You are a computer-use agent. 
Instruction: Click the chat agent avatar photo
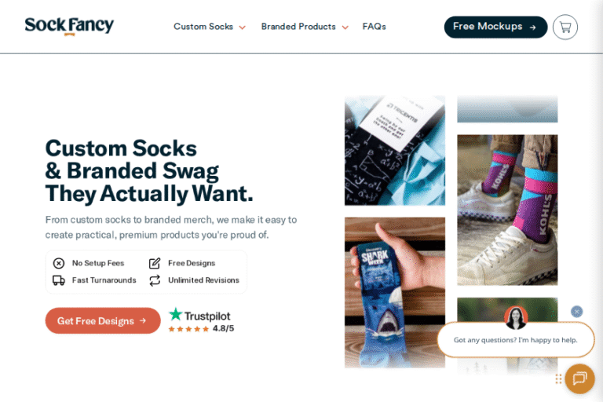516,318
